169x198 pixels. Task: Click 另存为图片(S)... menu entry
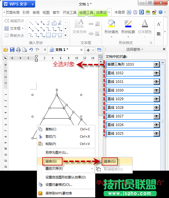click(66, 153)
